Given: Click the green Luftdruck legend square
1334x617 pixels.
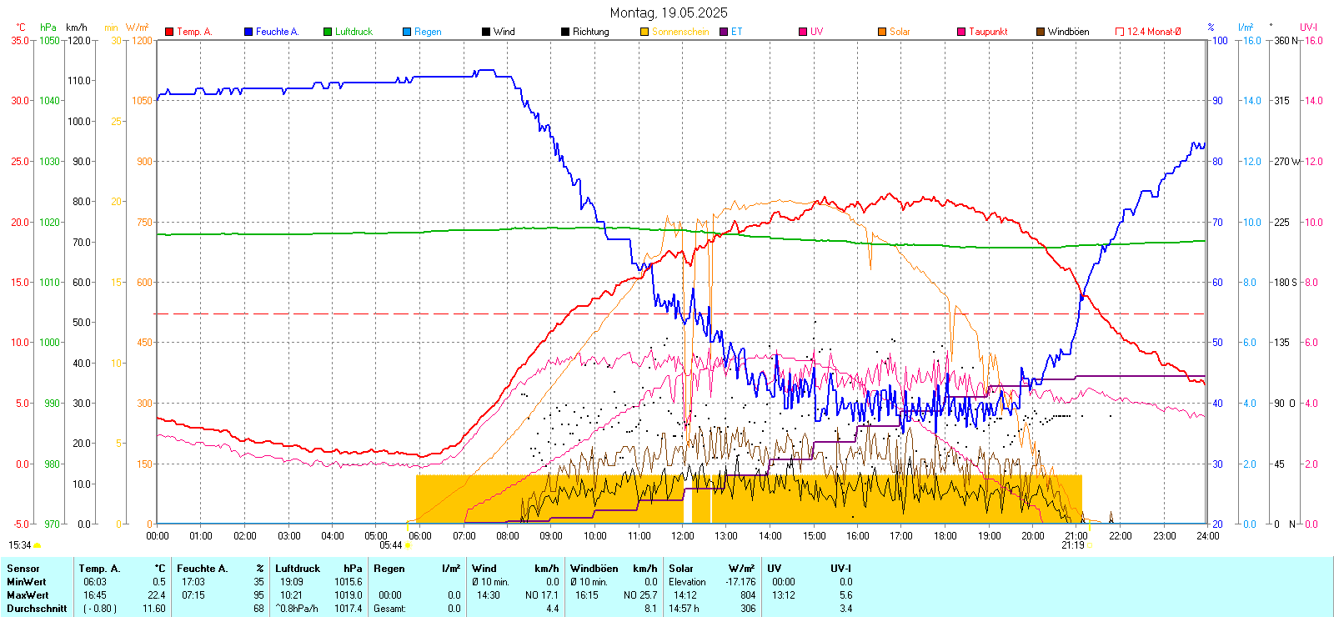Looking at the screenshot, I should coord(328,32).
